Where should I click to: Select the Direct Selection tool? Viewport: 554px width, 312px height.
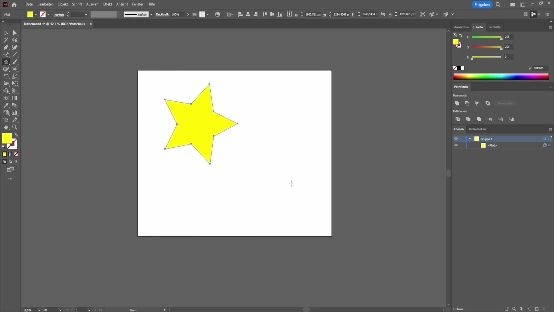click(15, 33)
